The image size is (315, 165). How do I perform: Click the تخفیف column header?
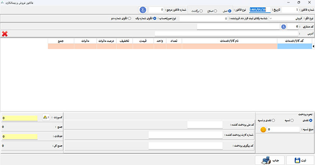tap(124, 41)
